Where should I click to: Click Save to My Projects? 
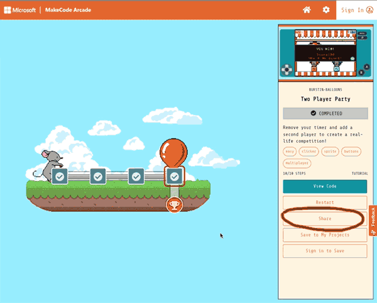(325, 234)
